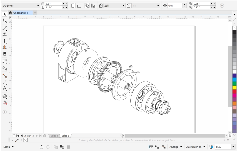Viewport: 238px width, 152px height.
Task: Click the eyedropper icon in document palette
Action: (17, 140)
